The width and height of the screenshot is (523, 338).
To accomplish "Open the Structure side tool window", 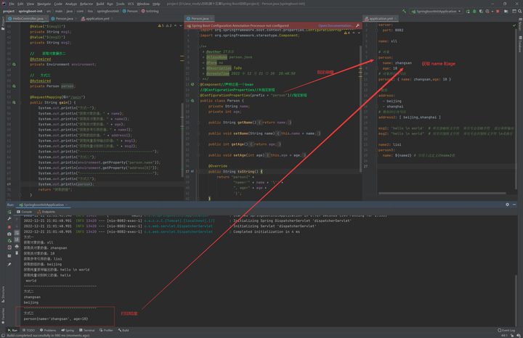I will (x=3, y=294).
